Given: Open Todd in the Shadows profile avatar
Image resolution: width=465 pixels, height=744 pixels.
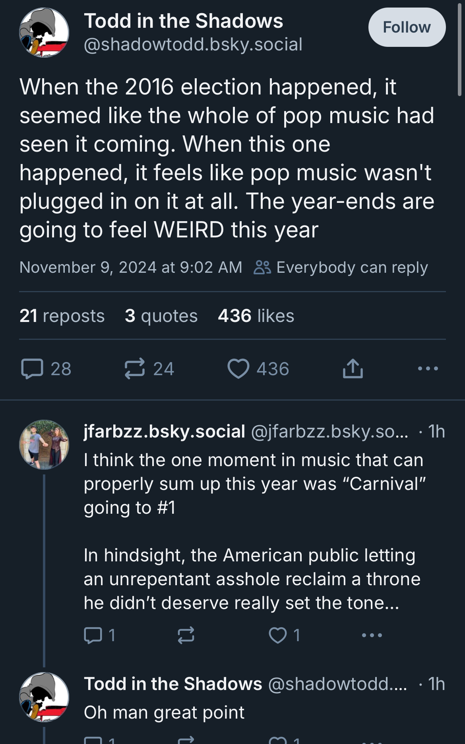Looking at the screenshot, I should click(x=44, y=33).
